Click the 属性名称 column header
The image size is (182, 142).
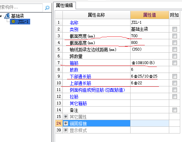tap(96, 15)
